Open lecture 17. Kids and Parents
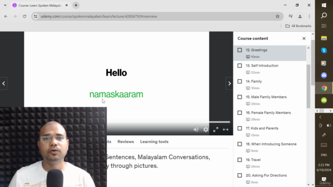This screenshot has width=333, height=187. (x=262, y=128)
